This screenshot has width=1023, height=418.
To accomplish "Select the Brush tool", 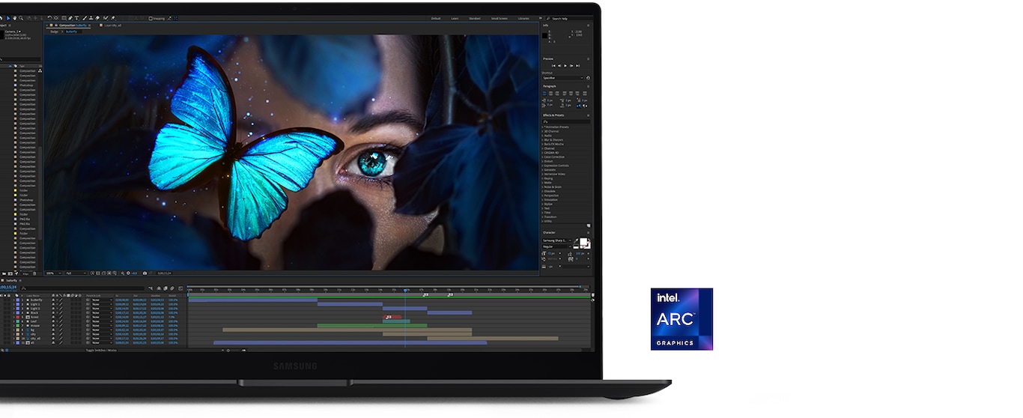I will (x=85, y=18).
